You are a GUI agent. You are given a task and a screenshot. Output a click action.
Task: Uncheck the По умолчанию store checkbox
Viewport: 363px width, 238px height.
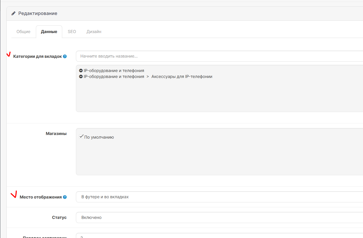(81, 137)
